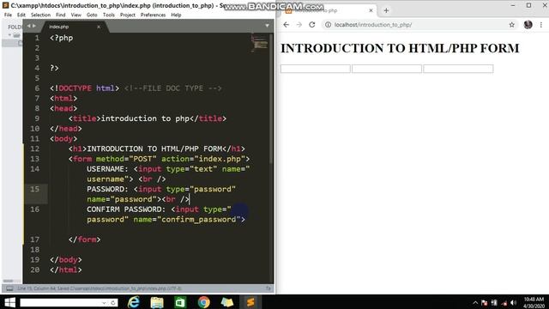The image size is (549, 309).
Task: Switch to Sublime Text on taskbar
Action: (250, 302)
